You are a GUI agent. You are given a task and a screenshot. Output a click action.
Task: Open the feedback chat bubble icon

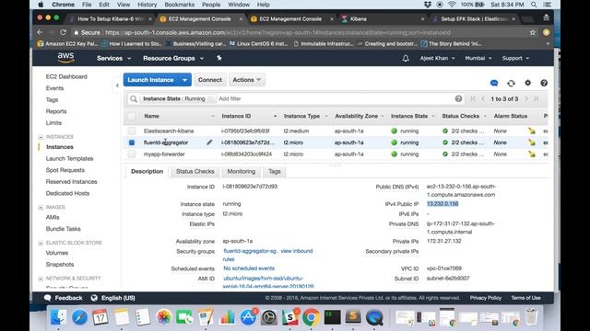494,83
